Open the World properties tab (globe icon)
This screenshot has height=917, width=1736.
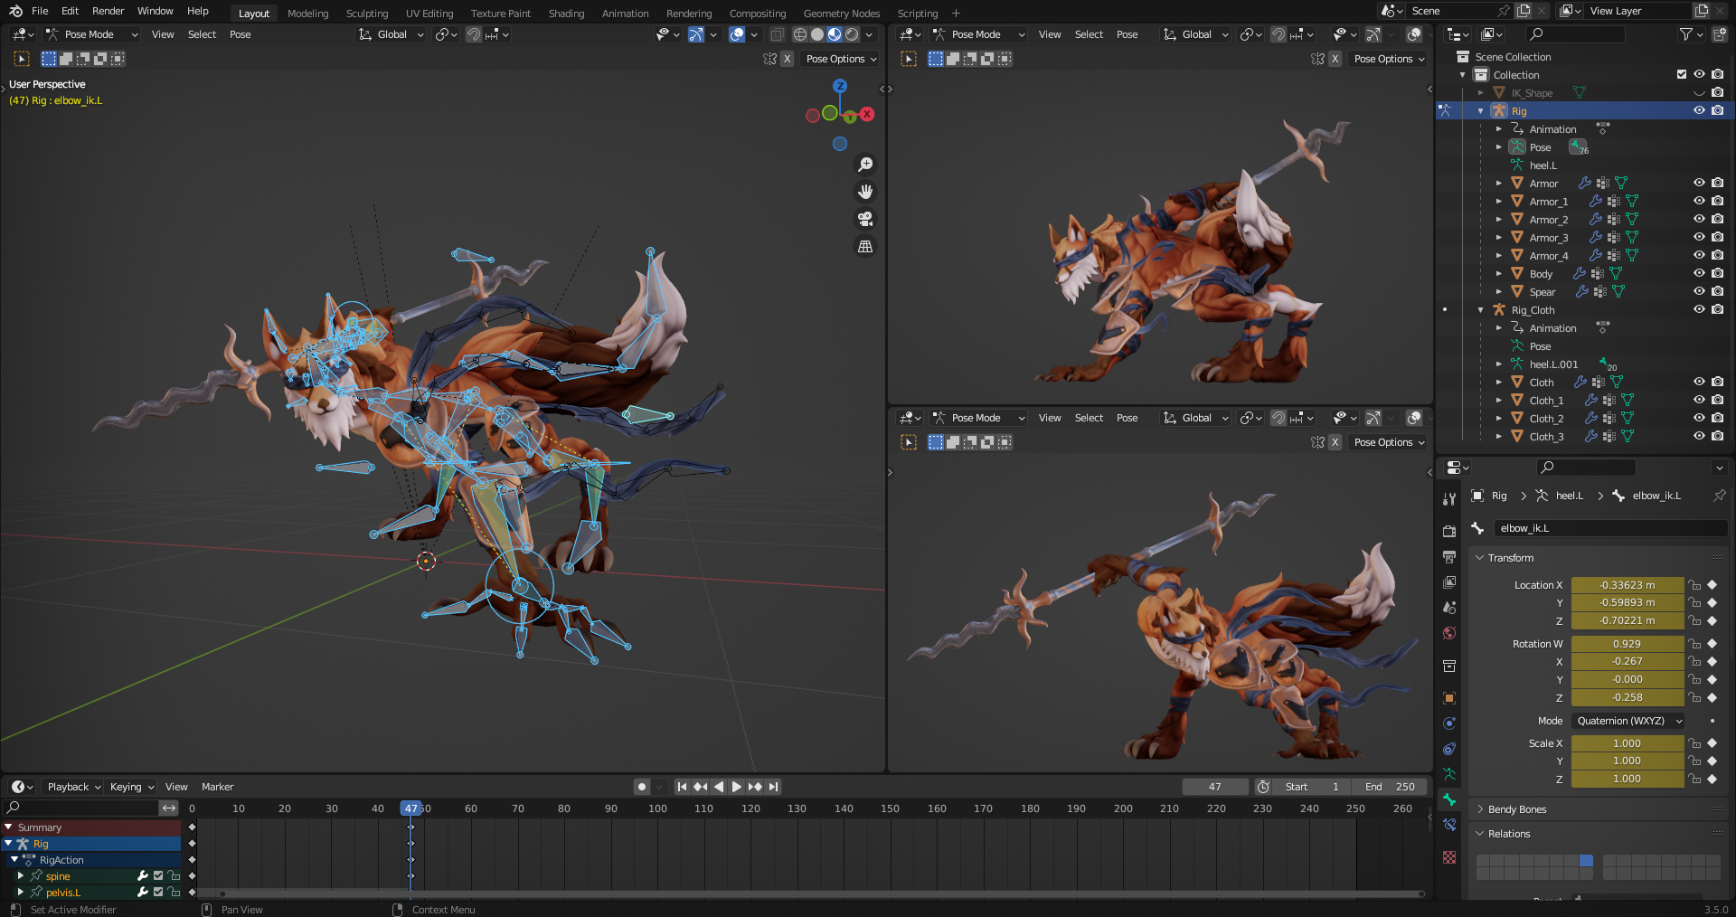[x=1449, y=632]
